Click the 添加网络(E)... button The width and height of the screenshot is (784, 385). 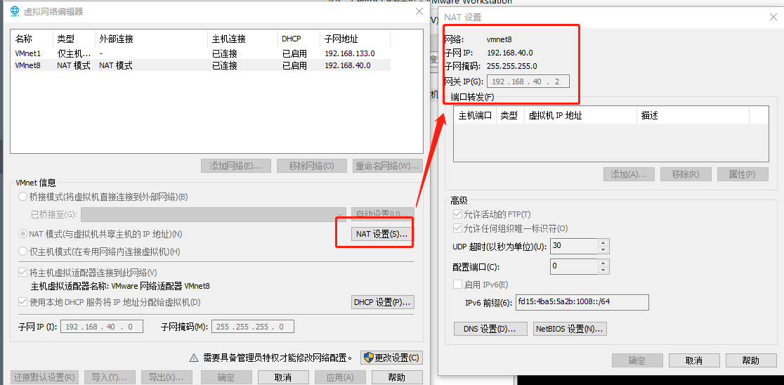click(x=236, y=166)
